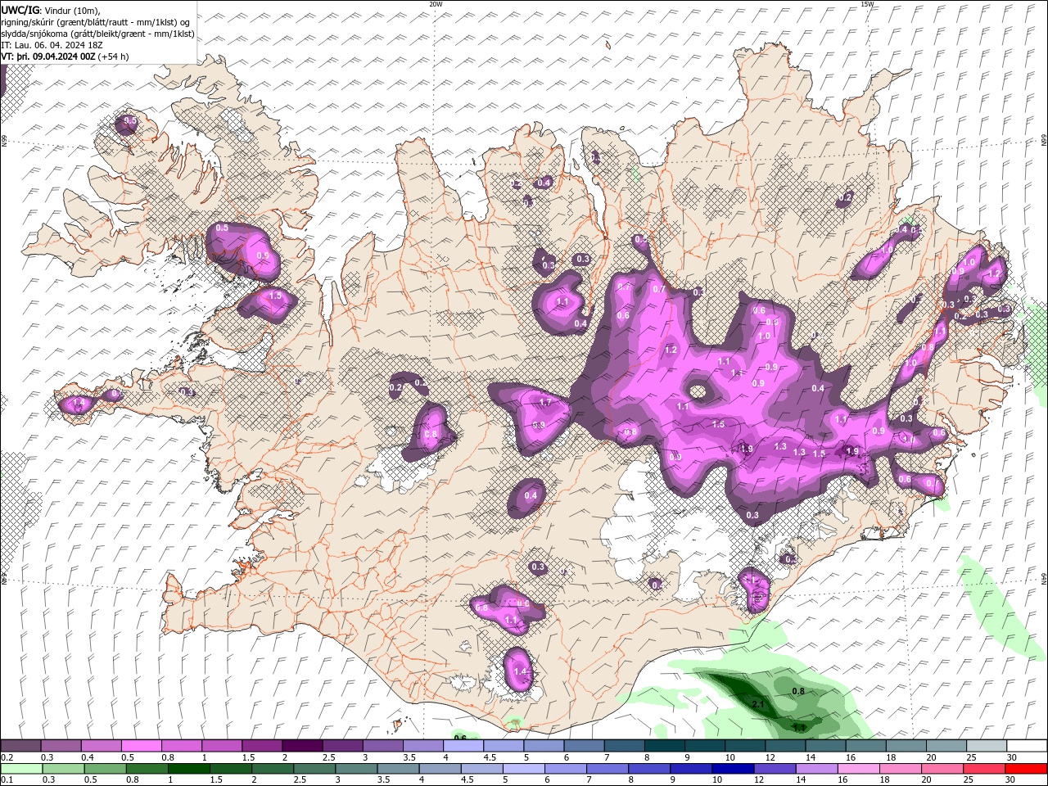Select the bright red swatch after 30
1048x786 pixels.
pyautogui.click(x=1026, y=769)
